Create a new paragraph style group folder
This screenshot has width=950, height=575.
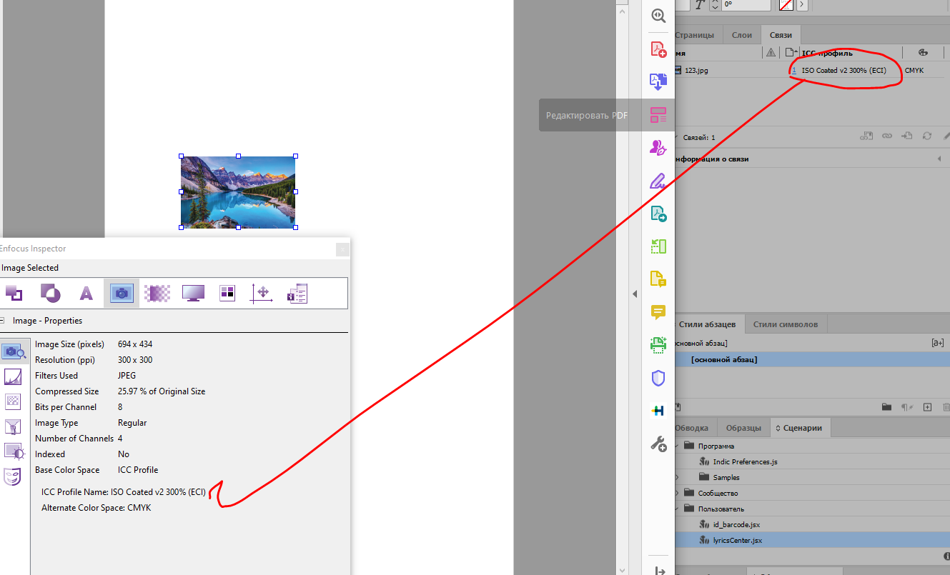pyautogui.click(x=886, y=407)
